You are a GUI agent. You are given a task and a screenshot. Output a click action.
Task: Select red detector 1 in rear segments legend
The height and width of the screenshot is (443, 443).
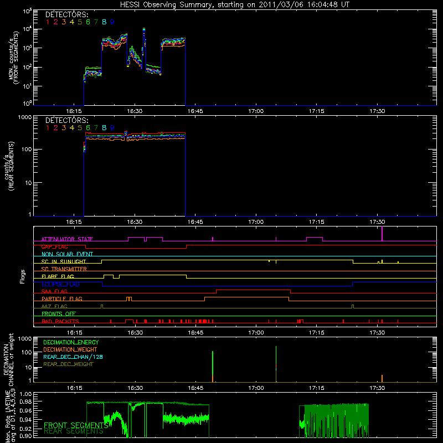48,128
